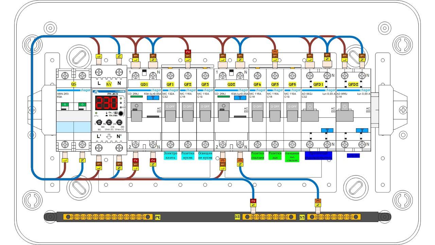The image size is (435, 245).
Task: Click the AC symbol on breaker QFD2
Action: tap(367, 110)
